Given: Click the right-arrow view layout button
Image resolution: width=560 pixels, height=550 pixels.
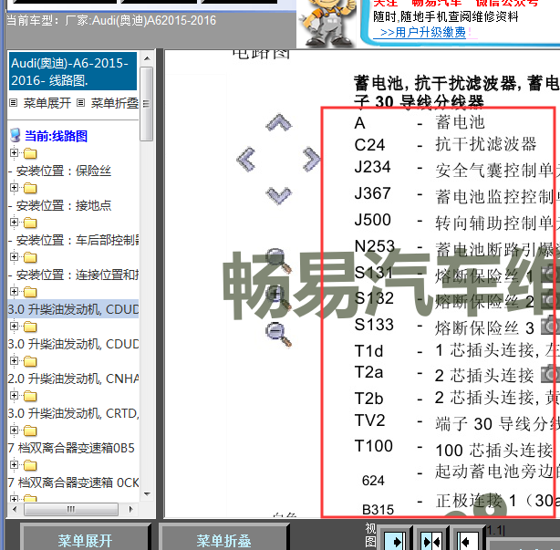Looking at the screenshot, I should tap(395, 540).
